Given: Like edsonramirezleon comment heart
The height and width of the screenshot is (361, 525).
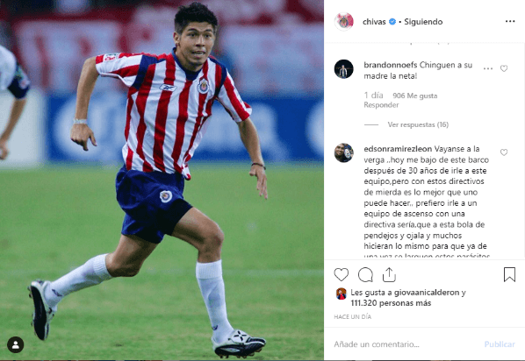Looking at the screenshot, I should tap(504, 152).
